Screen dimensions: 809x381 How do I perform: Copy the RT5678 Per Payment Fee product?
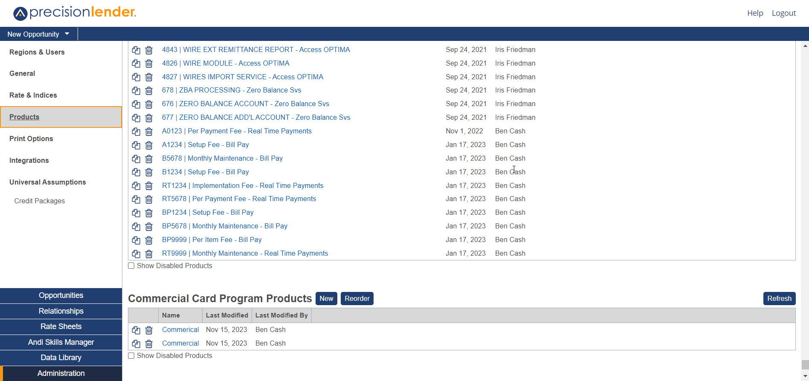point(136,199)
